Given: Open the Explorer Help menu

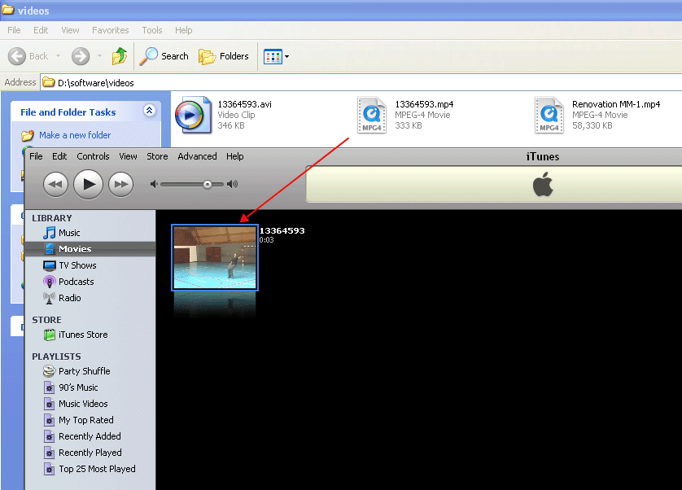Looking at the screenshot, I should pos(184,30).
